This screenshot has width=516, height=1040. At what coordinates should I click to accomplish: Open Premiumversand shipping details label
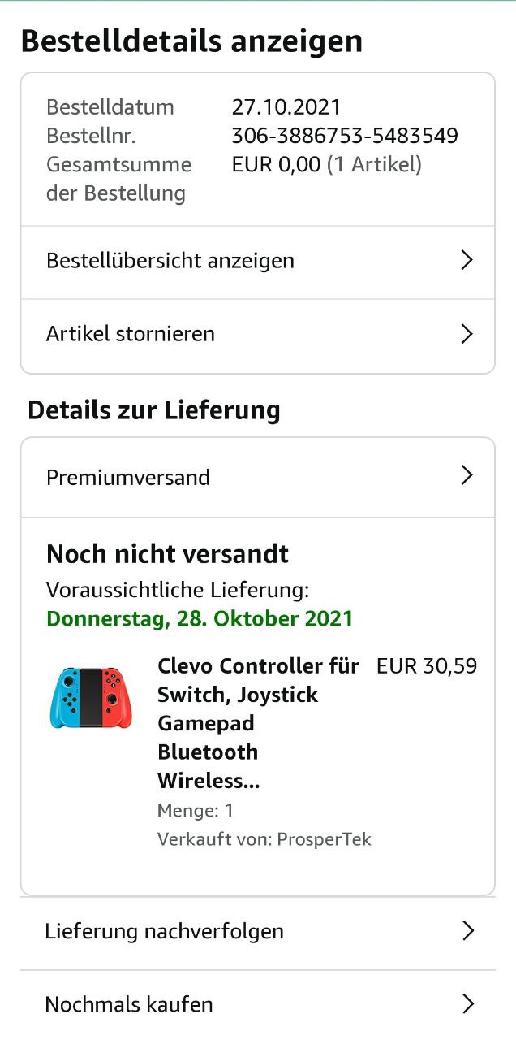128,477
